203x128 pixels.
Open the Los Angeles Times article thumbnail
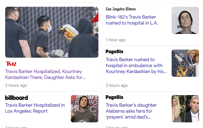point(185,20)
